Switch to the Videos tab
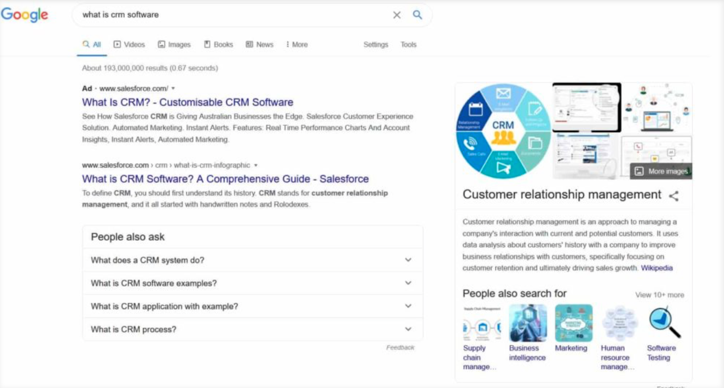Viewport: 724px width, 388px height. click(x=129, y=44)
